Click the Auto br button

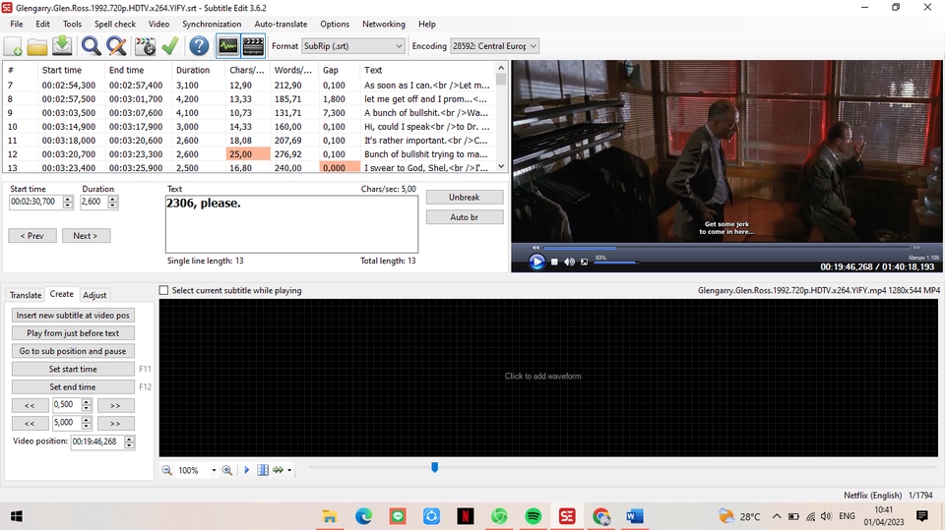tap(465, 216)
